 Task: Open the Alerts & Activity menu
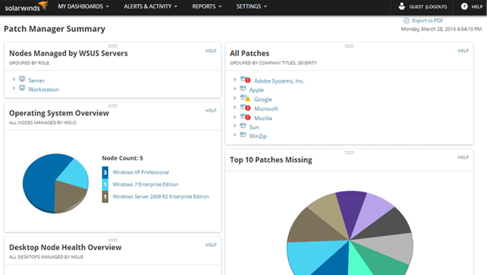(x=151, y=7)
